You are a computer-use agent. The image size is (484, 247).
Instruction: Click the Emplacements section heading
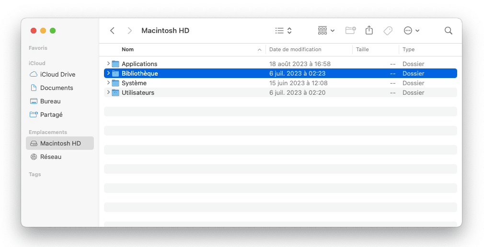(x=48, y=132)
